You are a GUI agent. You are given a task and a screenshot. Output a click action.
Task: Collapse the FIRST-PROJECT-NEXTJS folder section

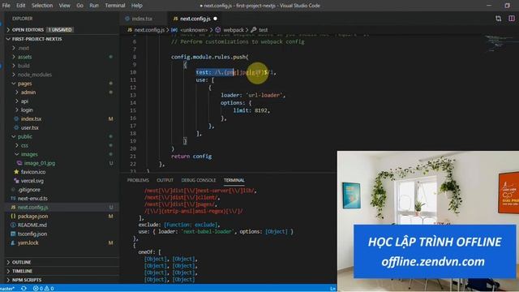tap(62, 39)
